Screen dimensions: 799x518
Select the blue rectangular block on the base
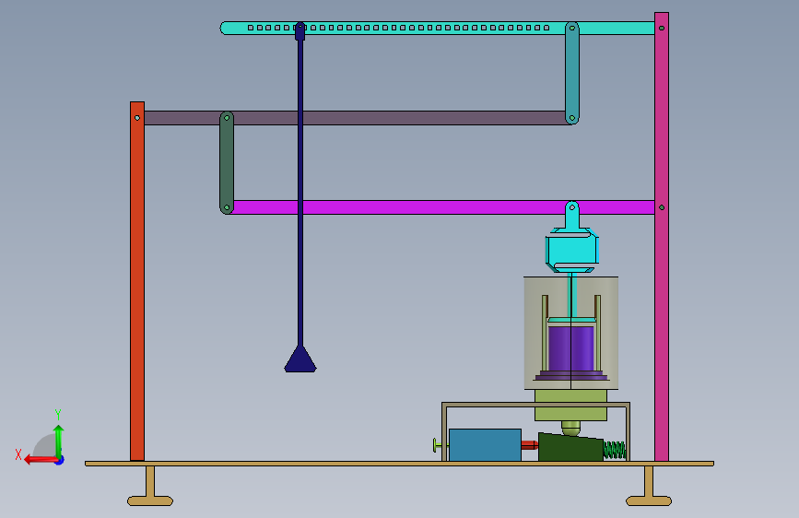pos(485,444)
